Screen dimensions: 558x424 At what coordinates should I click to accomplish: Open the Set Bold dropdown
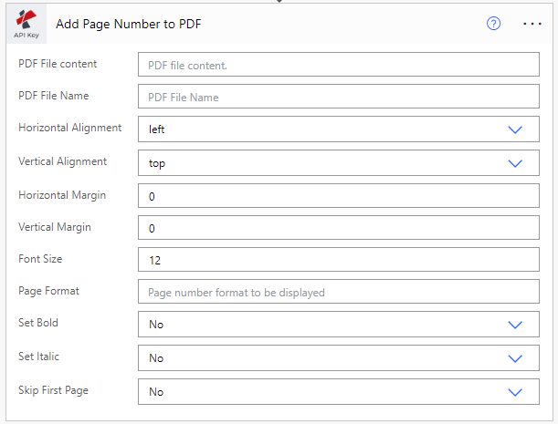point(339,324)
